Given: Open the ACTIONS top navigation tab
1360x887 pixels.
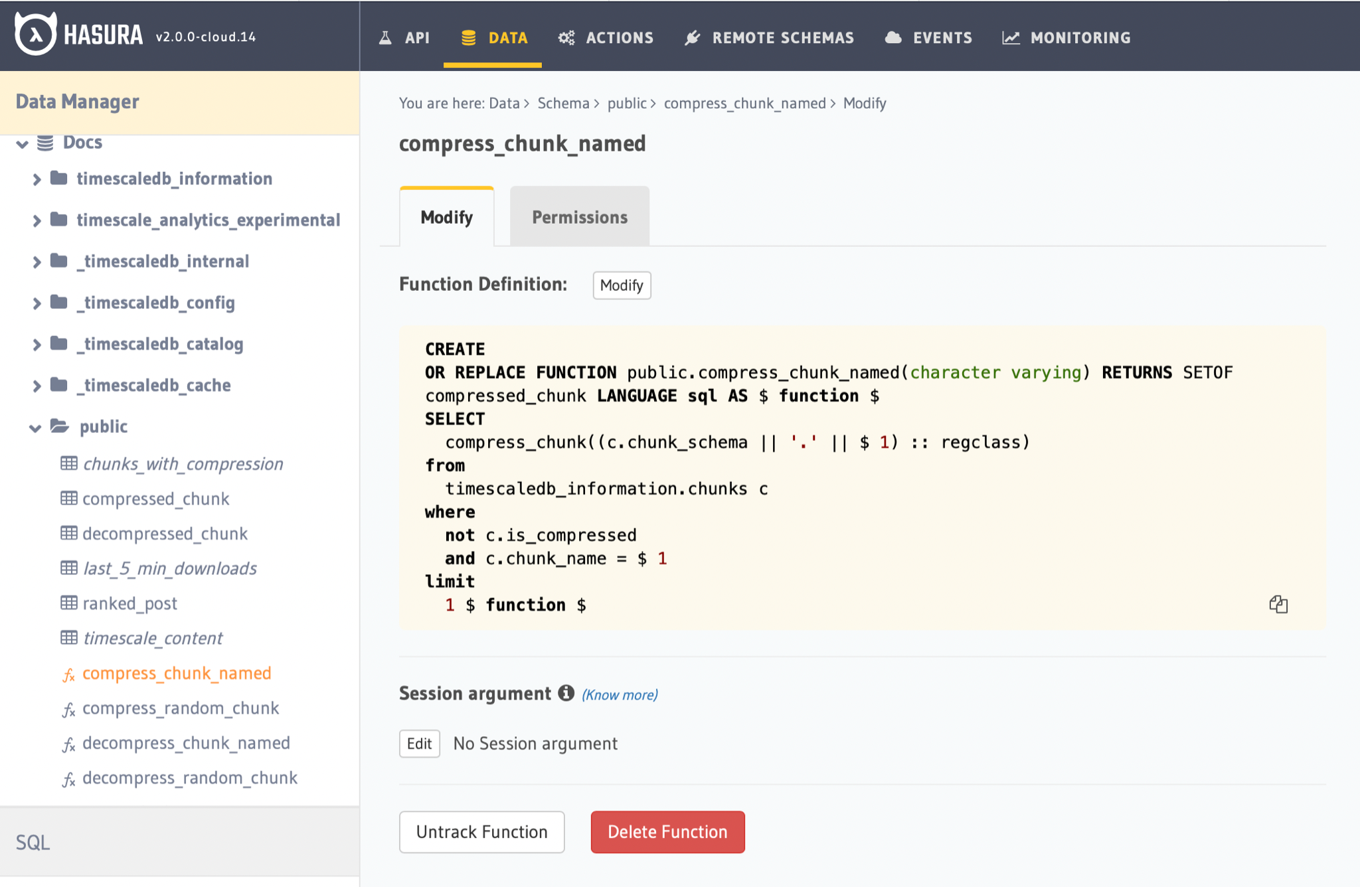Looking at the screenshot, I should tap(606, 38).
